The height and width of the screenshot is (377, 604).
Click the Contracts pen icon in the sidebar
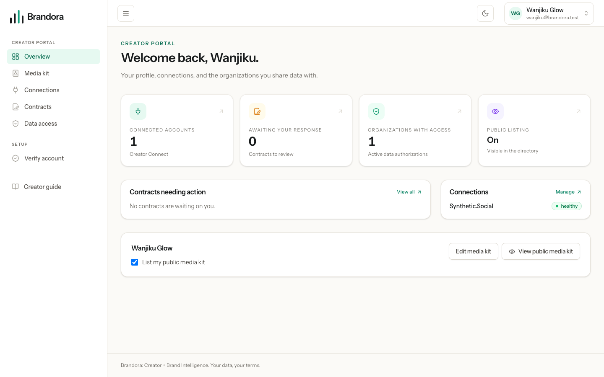click(x=16, y=107)
